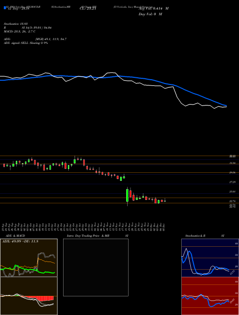239x315 pixels.
Task: Click the rotated 39.01 label in RSI panel
Action: [x=231, y=301]
